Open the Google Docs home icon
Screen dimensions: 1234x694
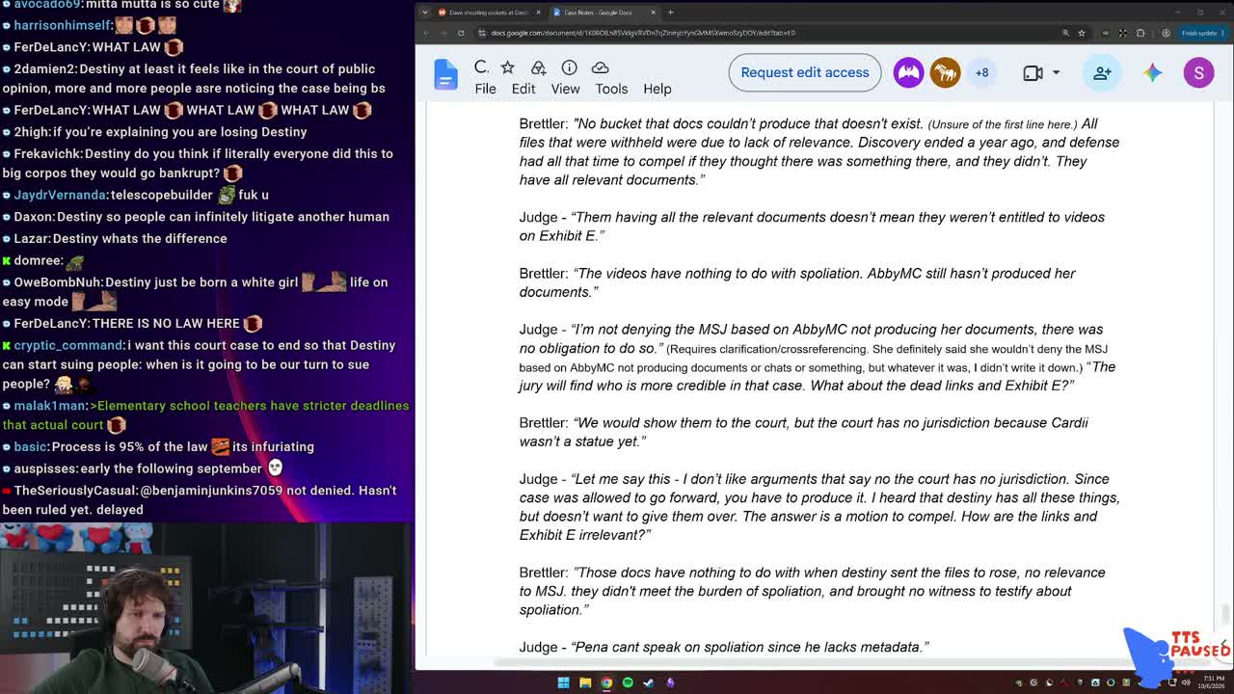[445, 74]
